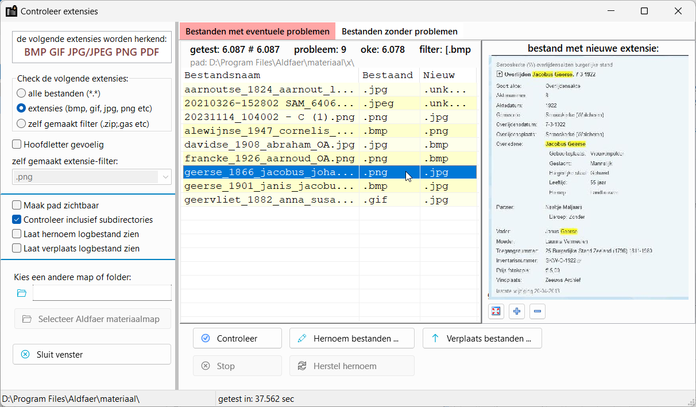Click Hernoem bestanden button
Viewport: 696px width, 407px height.
pyautogui.click(x=351, y=339)
